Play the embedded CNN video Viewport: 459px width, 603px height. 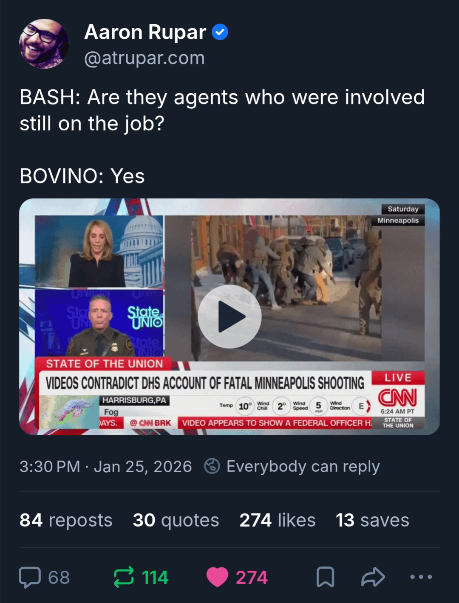point(229,316)
